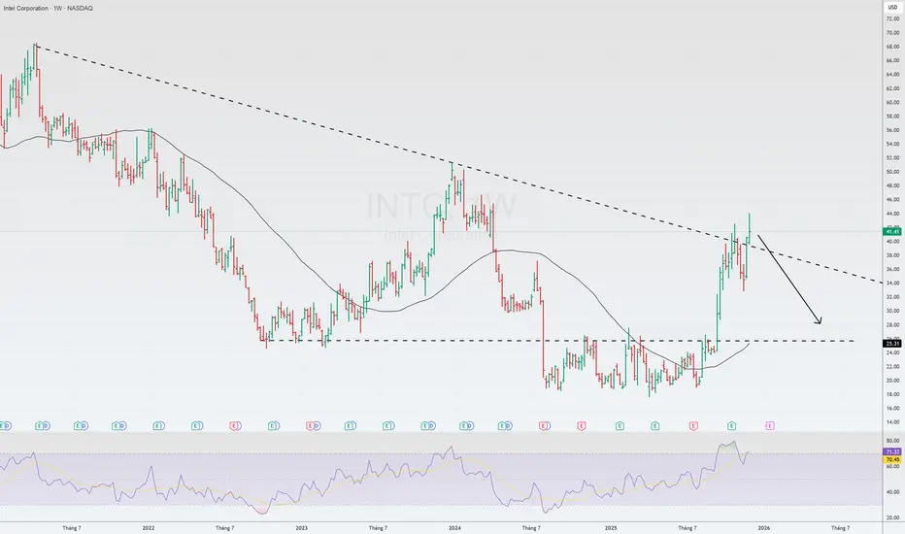
Task: Click the black 25.31 price line label
Action: click(891, 344)
